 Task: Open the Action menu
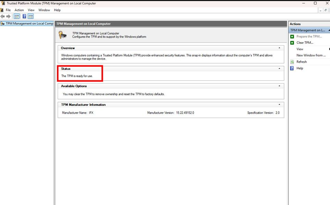[19, 10]
